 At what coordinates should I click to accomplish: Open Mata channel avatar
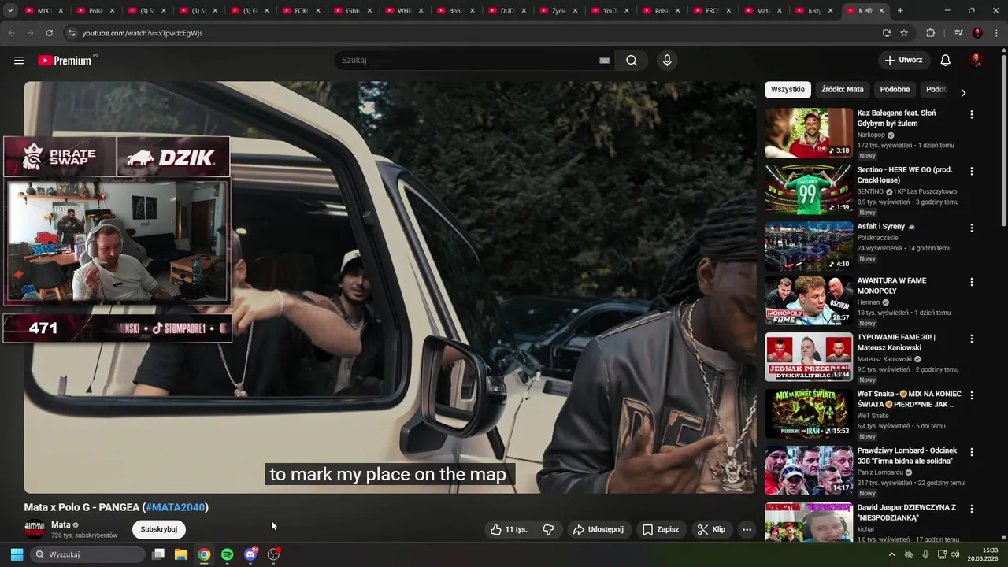[35, 530]
